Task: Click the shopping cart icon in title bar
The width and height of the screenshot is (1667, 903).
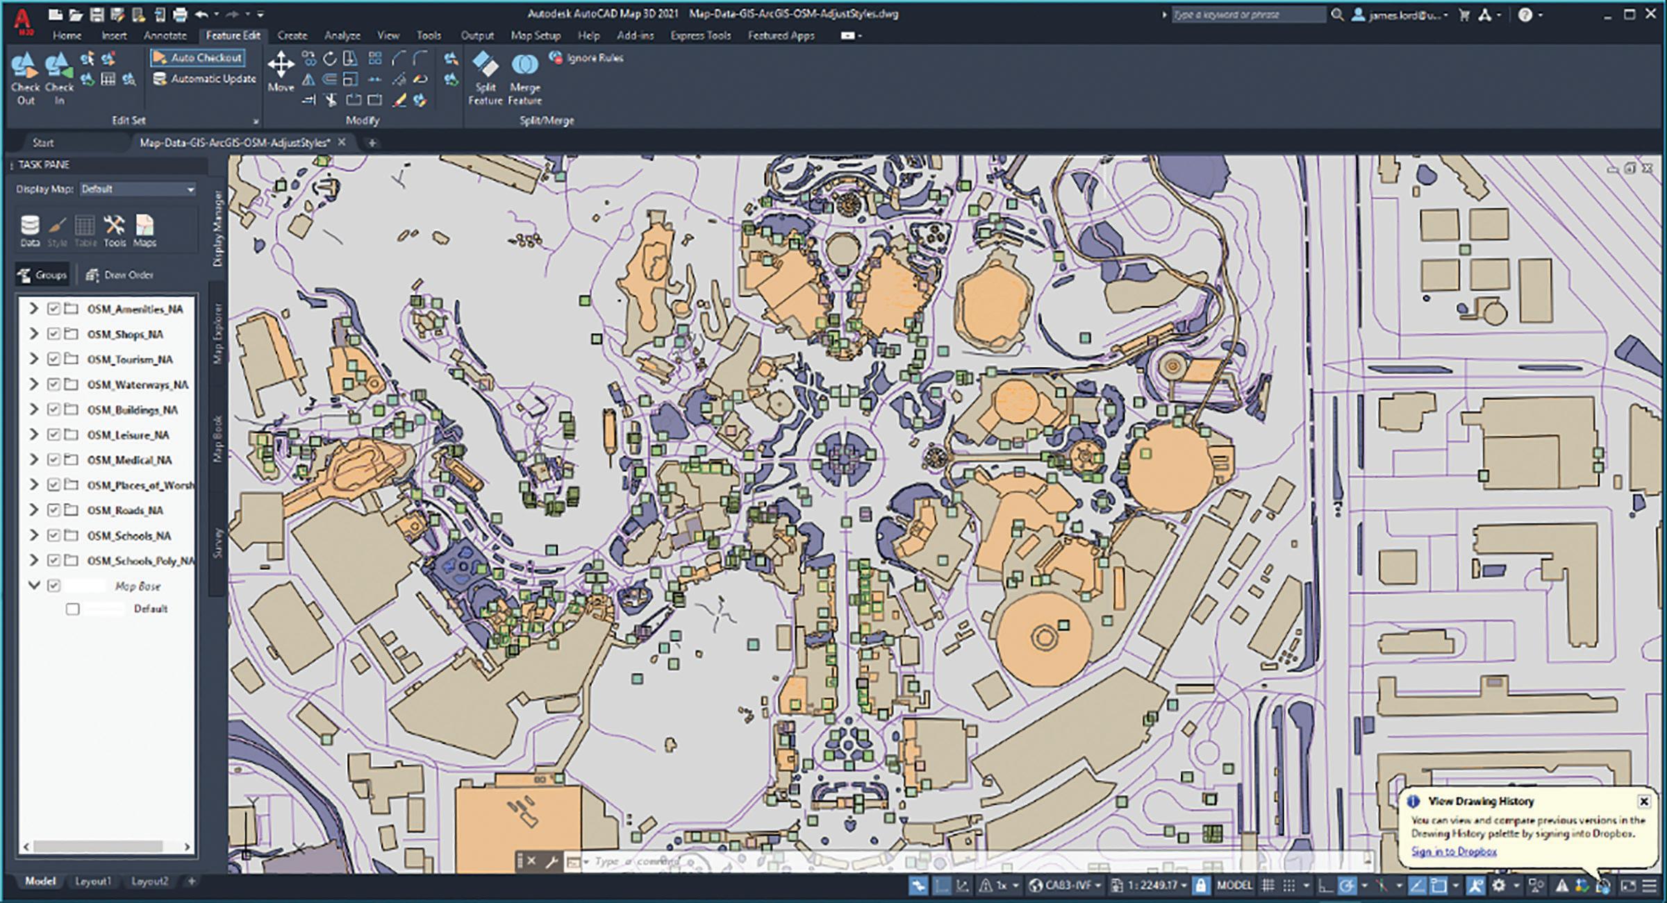Action: point(1465,15)
